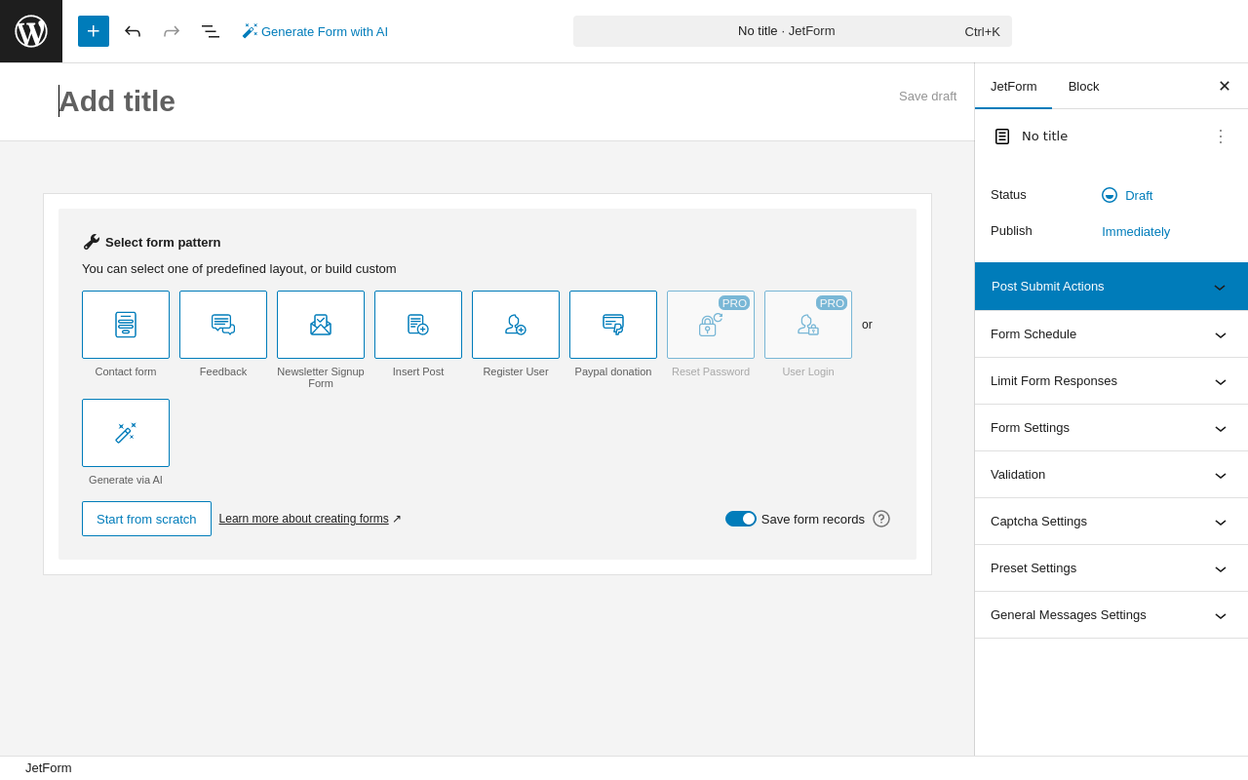Screen dimensions: 1248x780
Task: Click the WordPress logo to exit editor
Action: coord(31,31)
